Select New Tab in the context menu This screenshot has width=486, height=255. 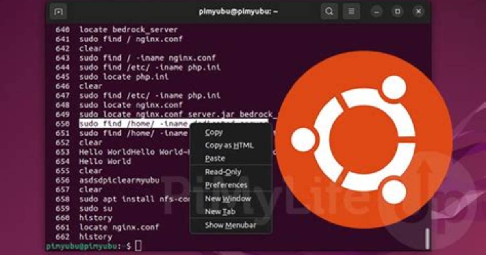pos(220,212)
